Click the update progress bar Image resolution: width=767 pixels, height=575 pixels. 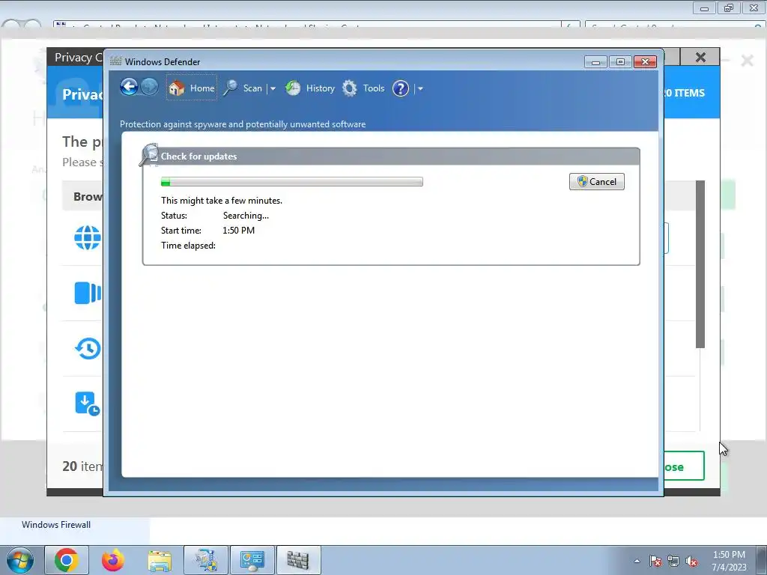point(291,182)
